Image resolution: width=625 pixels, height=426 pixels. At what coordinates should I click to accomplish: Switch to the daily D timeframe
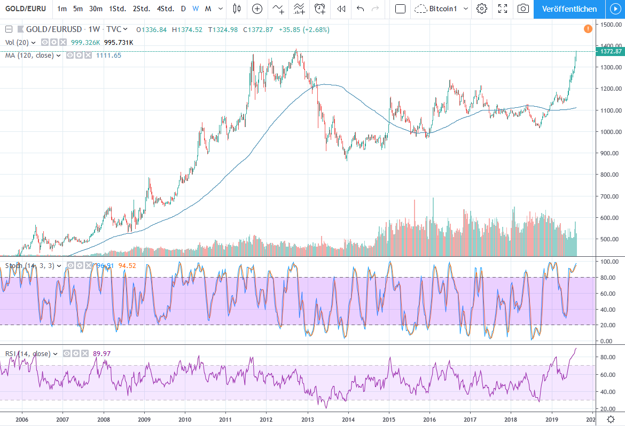(x=183, y=9)
